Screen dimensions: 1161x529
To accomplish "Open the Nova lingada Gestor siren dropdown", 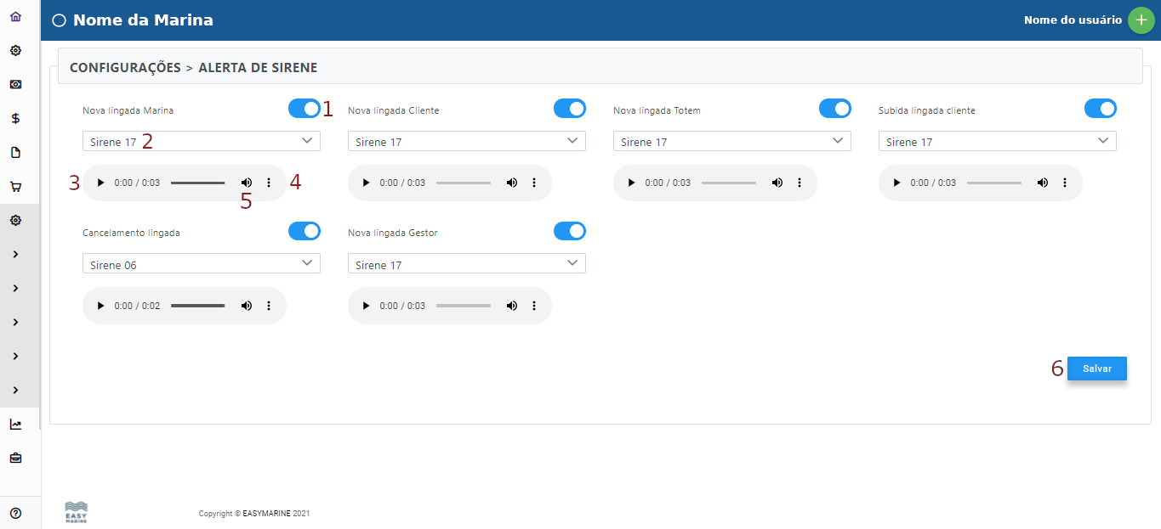I will tap(466, 264).
